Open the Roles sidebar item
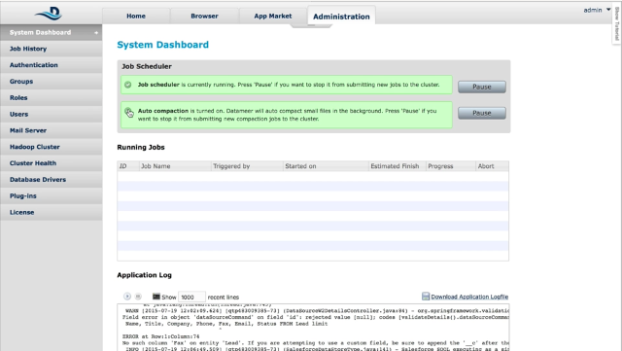 tap(51, 97)
